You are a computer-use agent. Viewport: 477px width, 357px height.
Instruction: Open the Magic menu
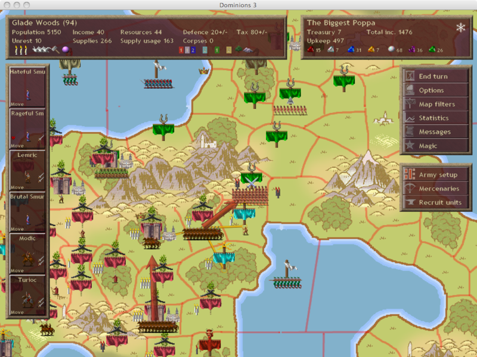(x=436, y=146)
